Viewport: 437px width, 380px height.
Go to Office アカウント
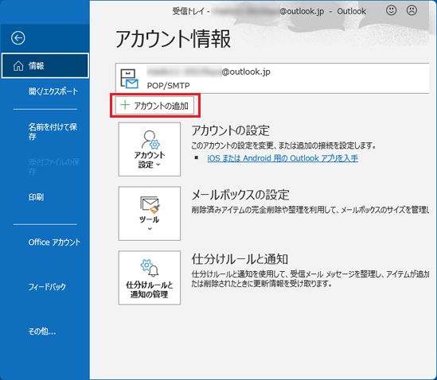(x=54, y=242)
